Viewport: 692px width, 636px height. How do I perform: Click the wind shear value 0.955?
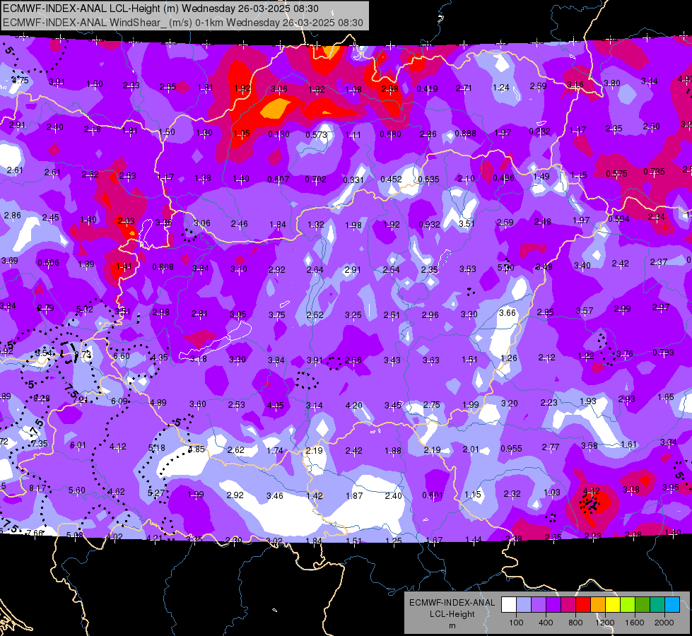tap(511, 449)
